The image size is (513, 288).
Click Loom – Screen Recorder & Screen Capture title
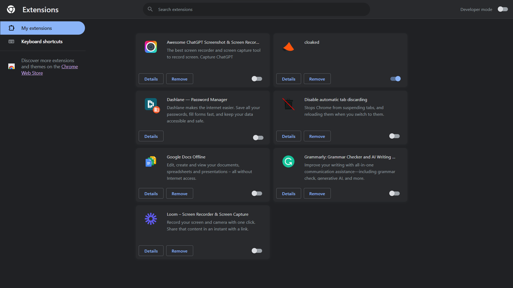(208, 214)
